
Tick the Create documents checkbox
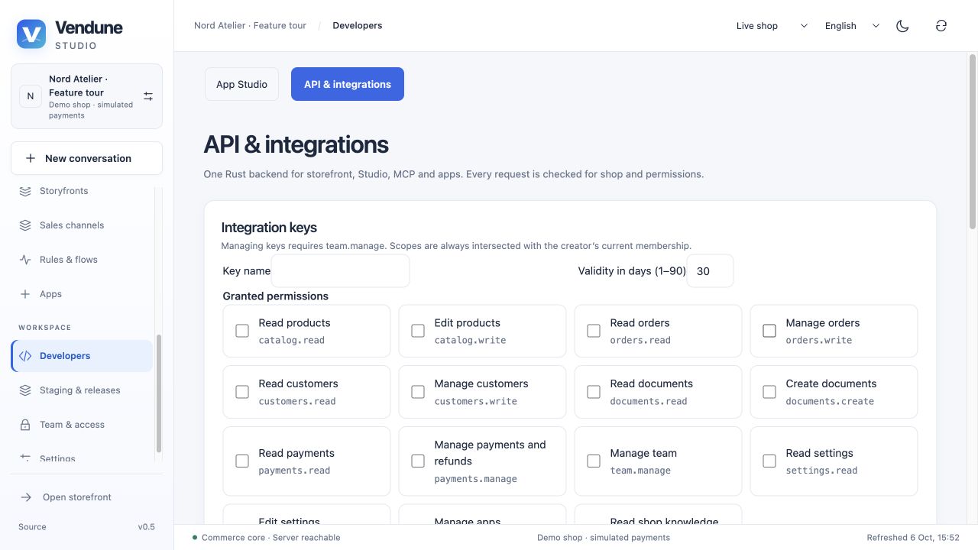tap(769, 392)
